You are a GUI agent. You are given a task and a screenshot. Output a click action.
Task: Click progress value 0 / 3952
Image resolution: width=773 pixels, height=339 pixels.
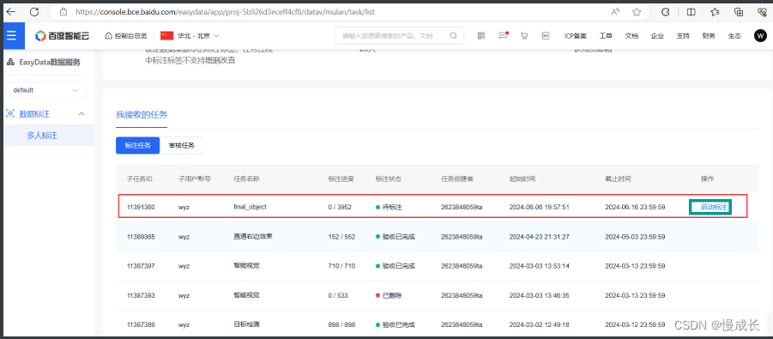pos(340,207)
